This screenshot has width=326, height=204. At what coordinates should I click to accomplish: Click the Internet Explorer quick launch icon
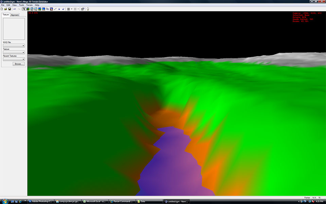click(20, 201)
